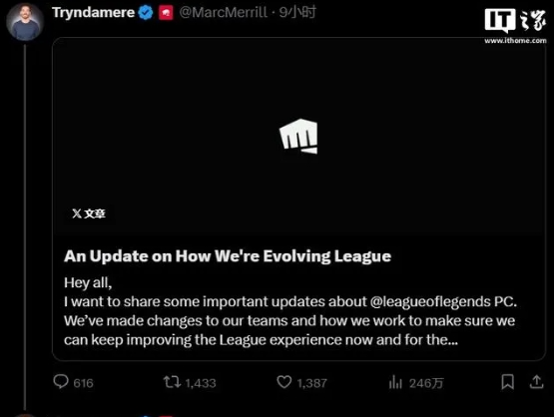Click the article preview text starting 'Hey all'
The width and height of the screenshot is (554, 417).
(290, 311)
